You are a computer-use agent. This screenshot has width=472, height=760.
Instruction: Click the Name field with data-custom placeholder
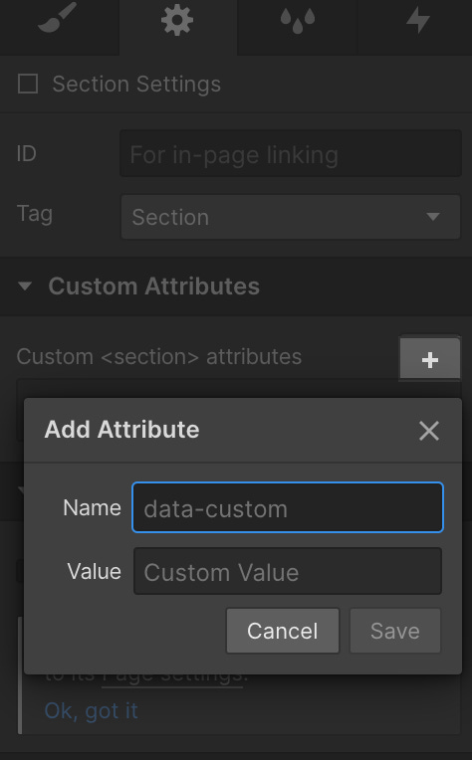click(288, 507)
